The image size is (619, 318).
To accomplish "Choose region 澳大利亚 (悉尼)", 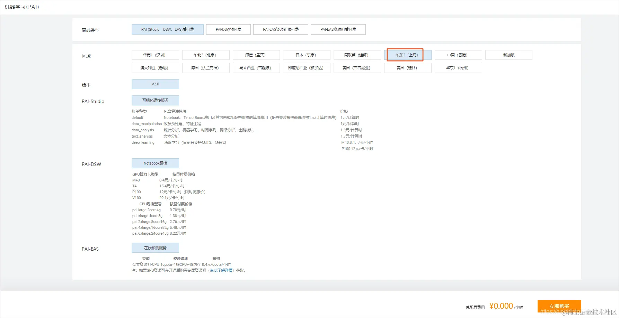I will click(155, 68).
